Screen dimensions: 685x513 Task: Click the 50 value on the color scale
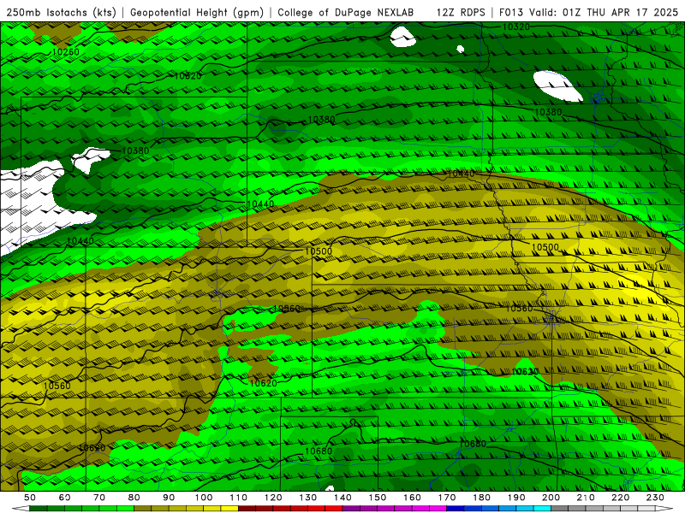coord(30,498)
